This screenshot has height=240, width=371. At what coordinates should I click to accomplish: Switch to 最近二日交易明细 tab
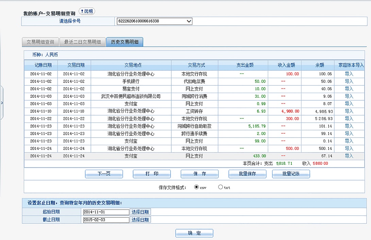pos(82,42)
